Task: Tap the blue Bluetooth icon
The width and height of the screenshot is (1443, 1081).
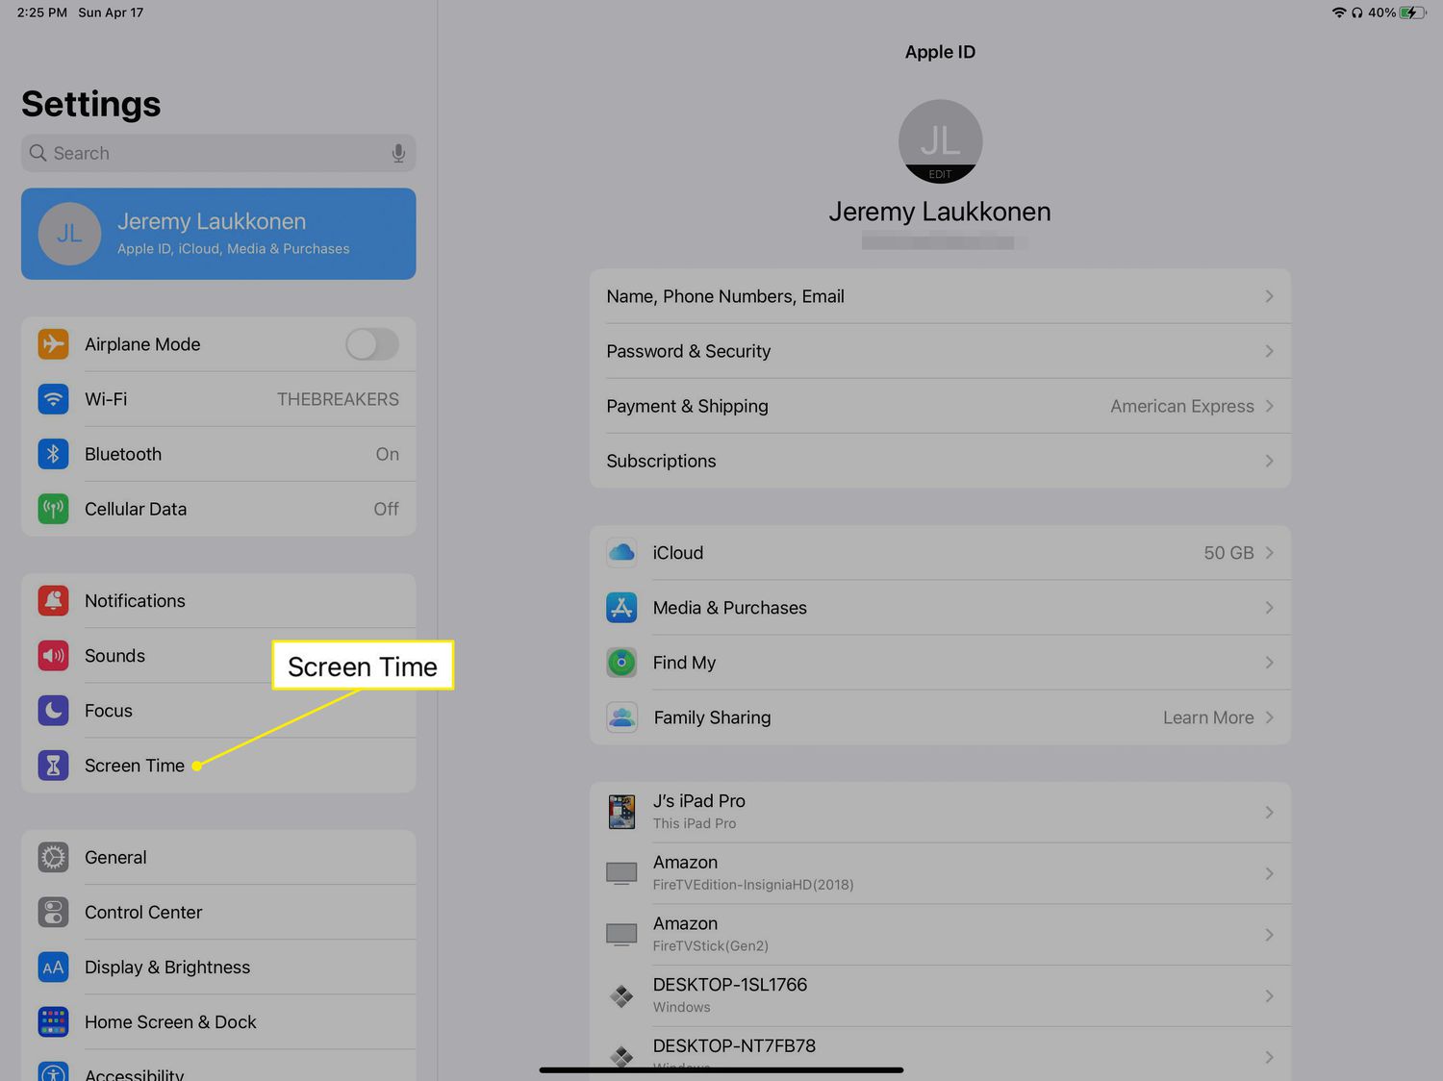Action: coord(53,454)
